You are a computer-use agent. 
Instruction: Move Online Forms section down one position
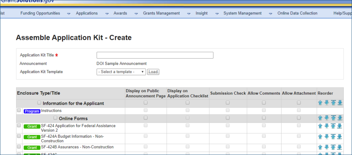click(x=327, y=118)
